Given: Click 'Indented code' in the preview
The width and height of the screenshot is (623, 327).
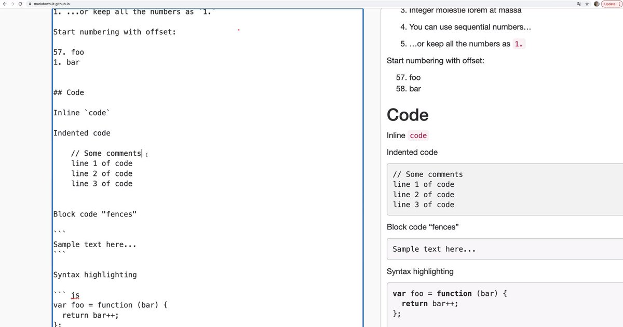Looking at the screenshot, I should [412, 152].
